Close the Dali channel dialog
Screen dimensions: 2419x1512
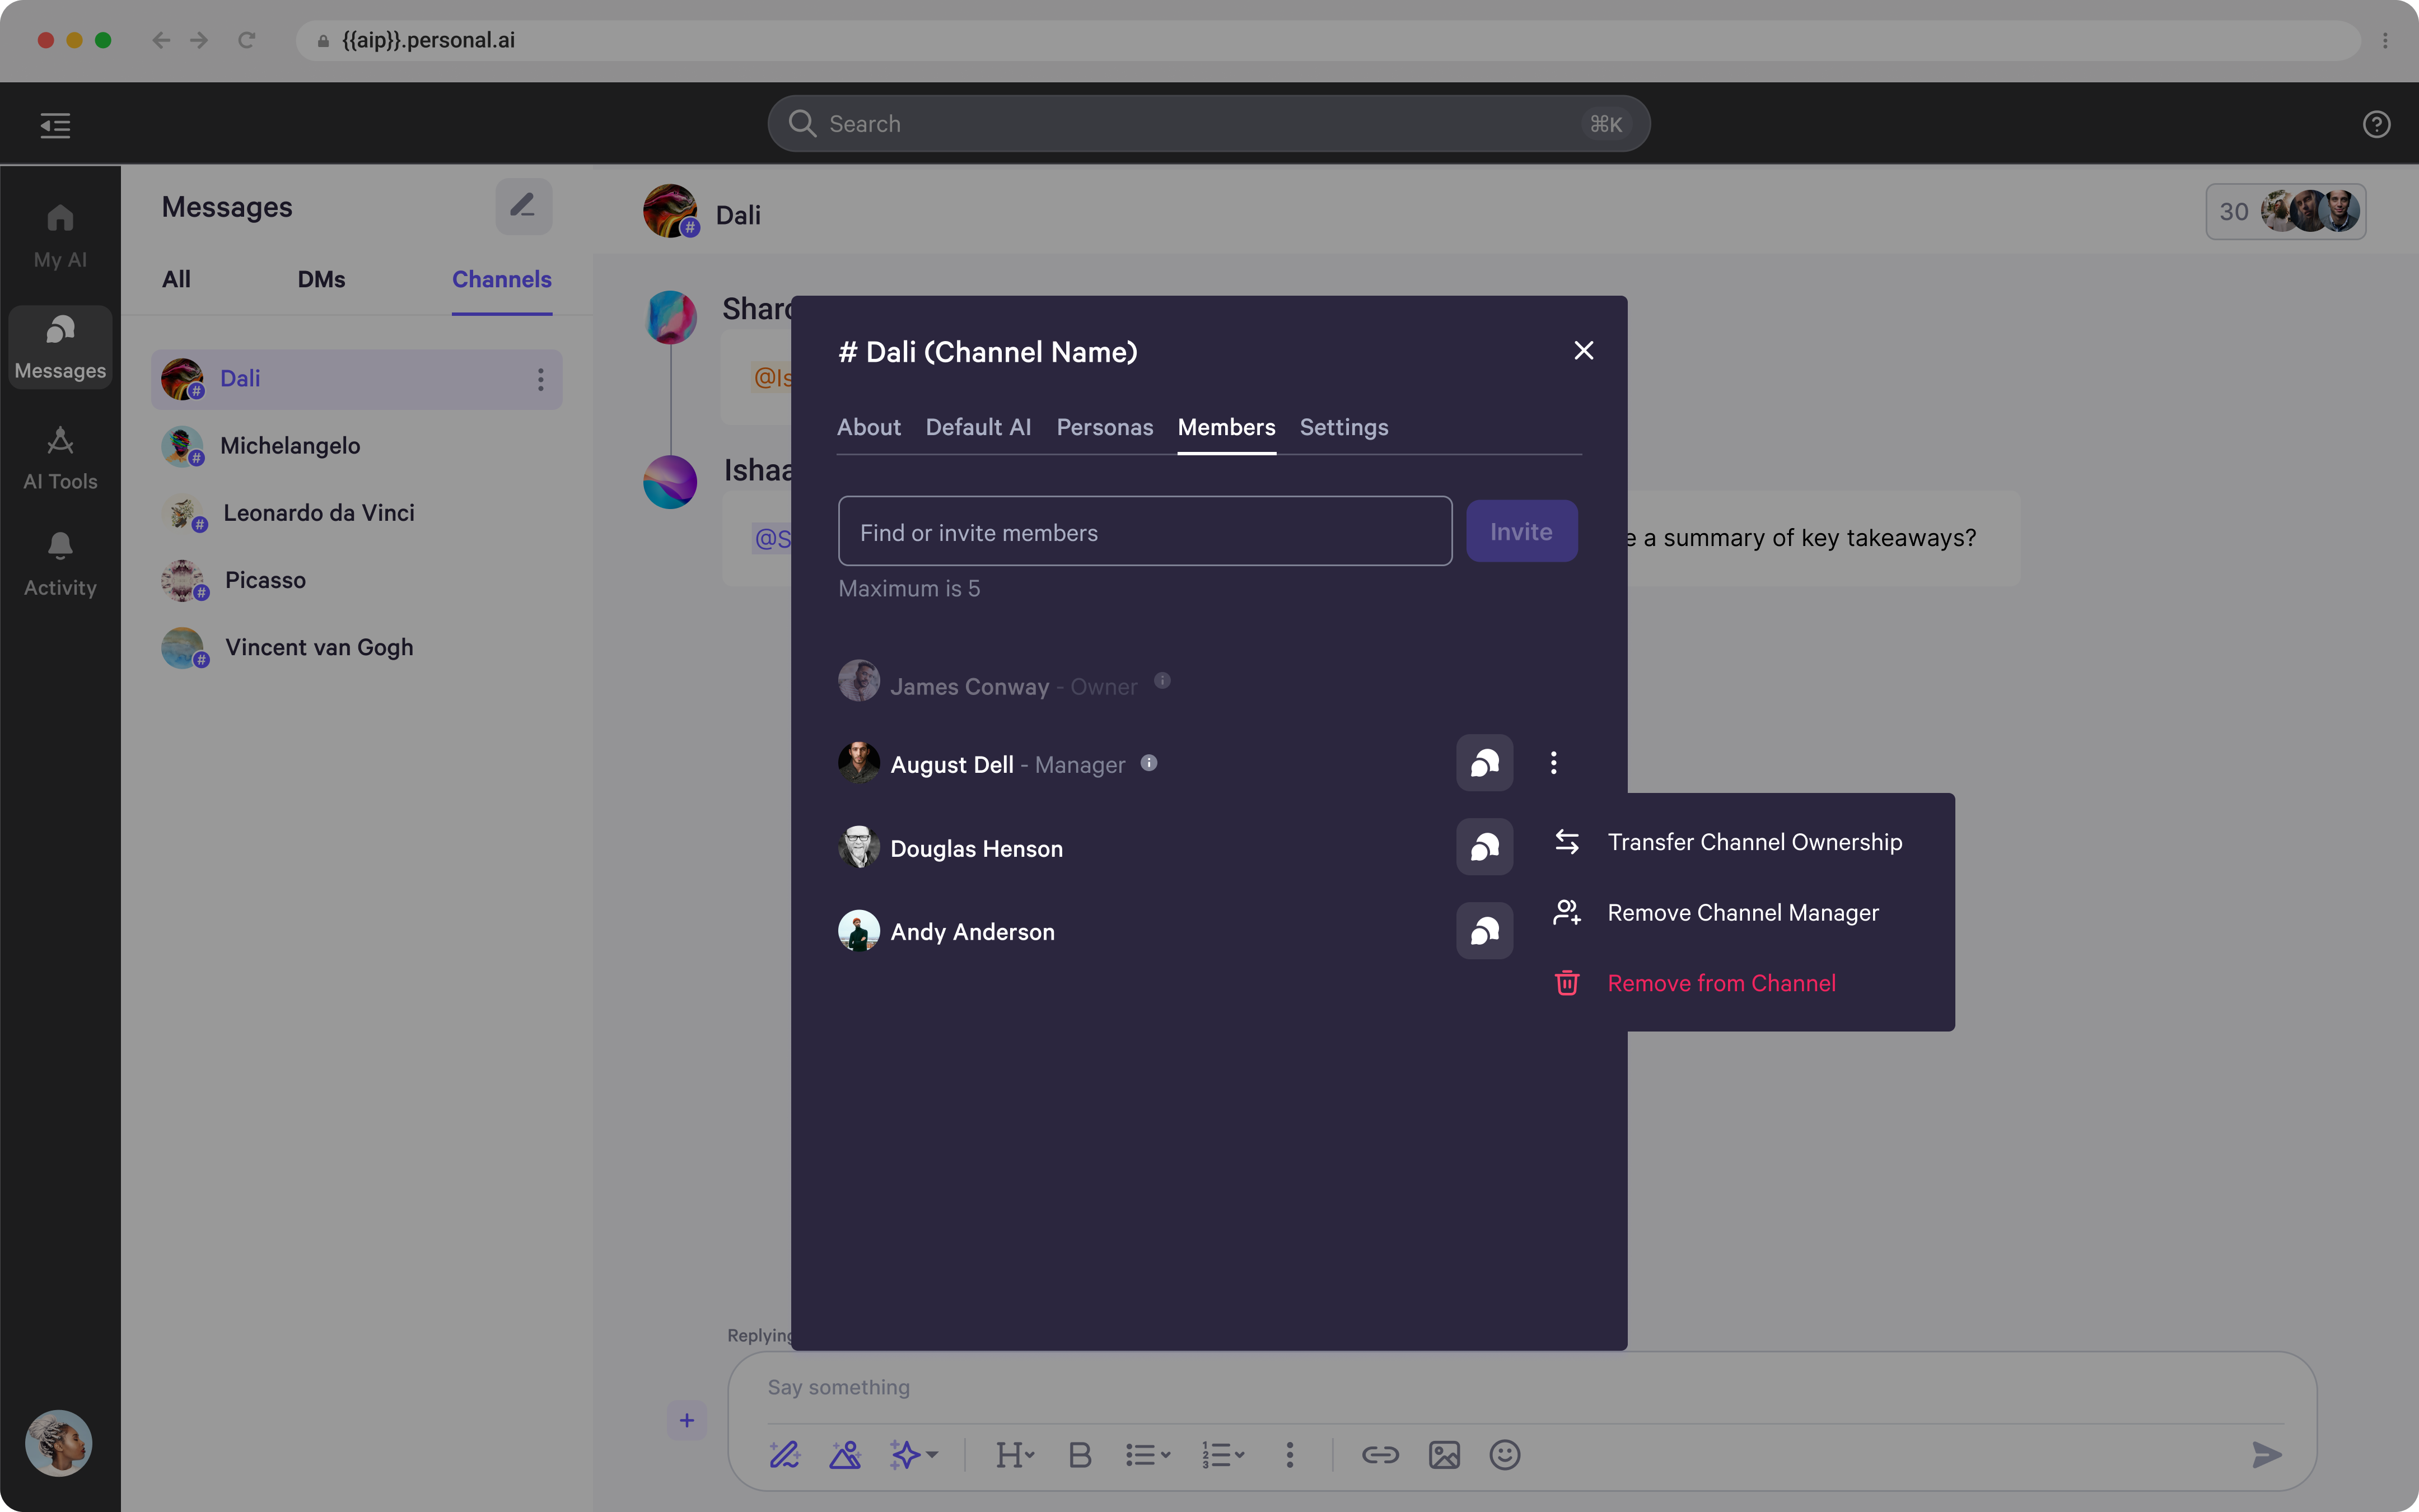click(x=1584, y=351)
